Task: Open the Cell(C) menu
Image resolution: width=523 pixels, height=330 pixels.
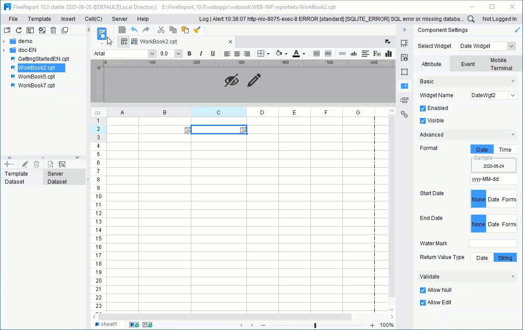Action: [x=93, y=19]
